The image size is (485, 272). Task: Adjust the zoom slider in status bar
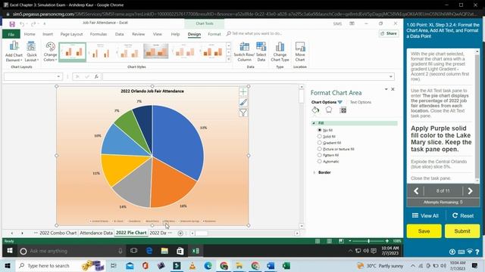pyautogui.click(x=368, y=241)
